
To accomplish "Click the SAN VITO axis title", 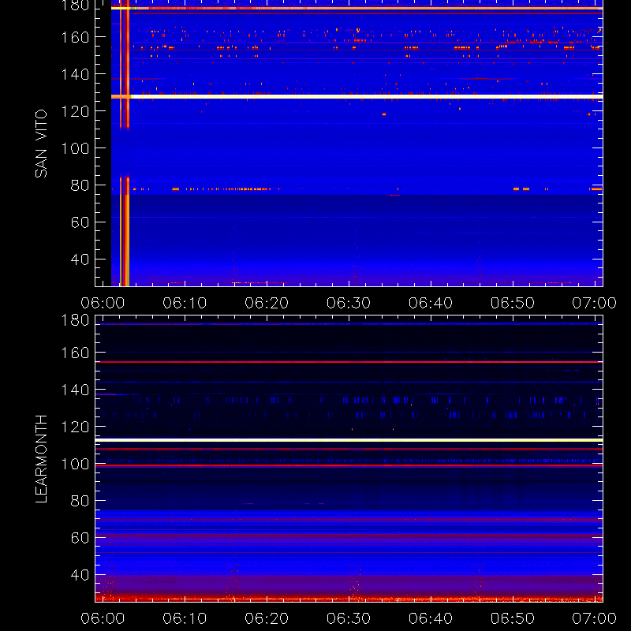I will pos(42,144).
